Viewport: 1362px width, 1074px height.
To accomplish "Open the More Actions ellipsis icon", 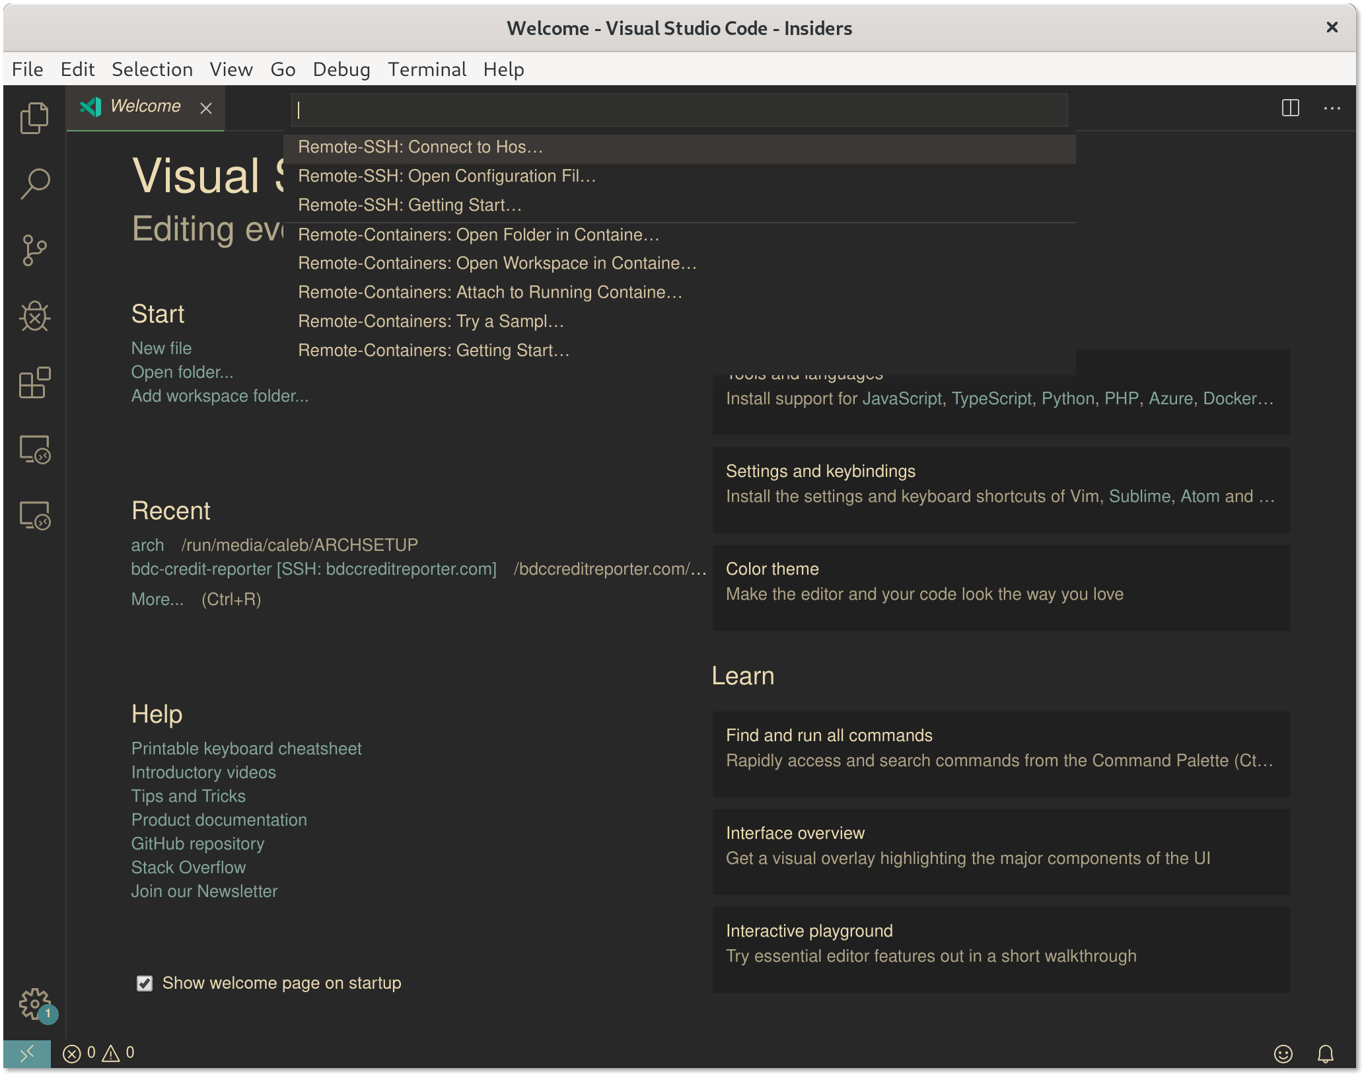I will (x=1332, y=108).
